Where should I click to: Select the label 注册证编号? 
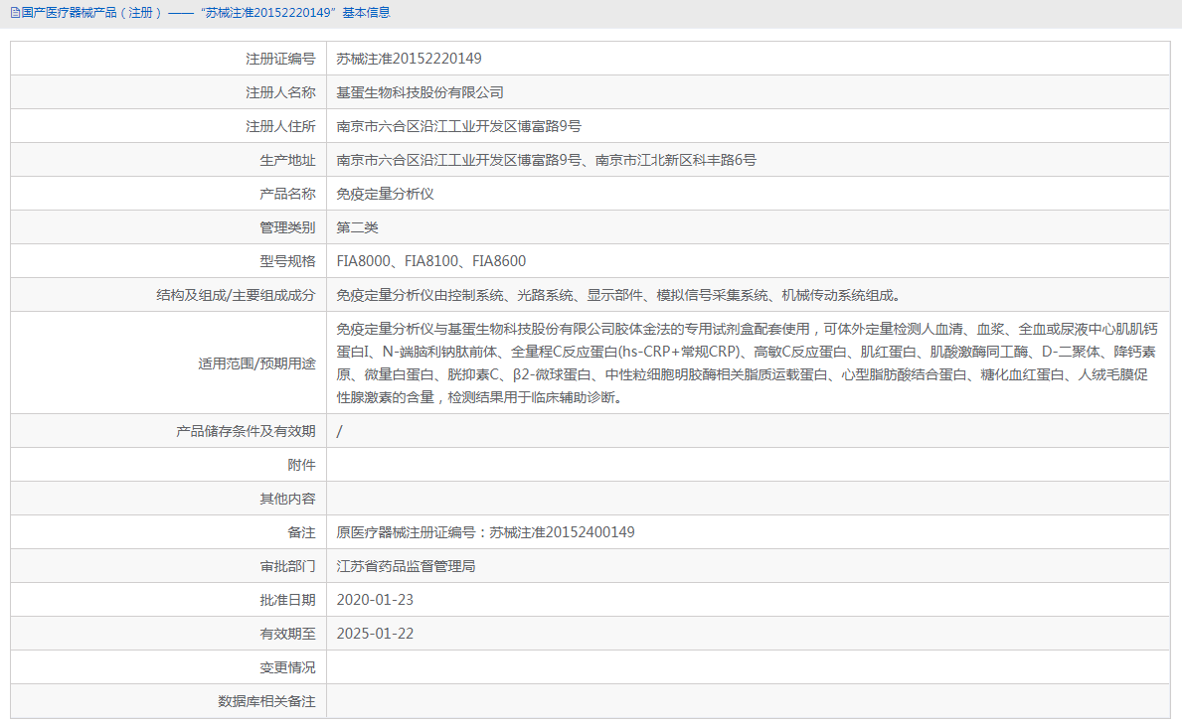tap(280, 59)
